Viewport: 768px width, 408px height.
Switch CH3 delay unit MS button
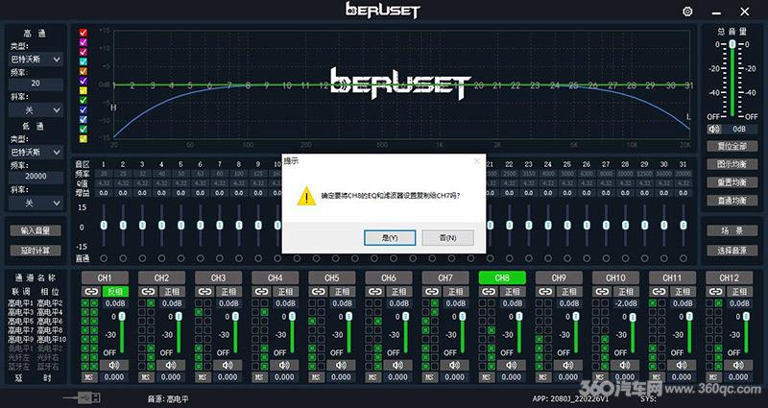pos(203,377)
